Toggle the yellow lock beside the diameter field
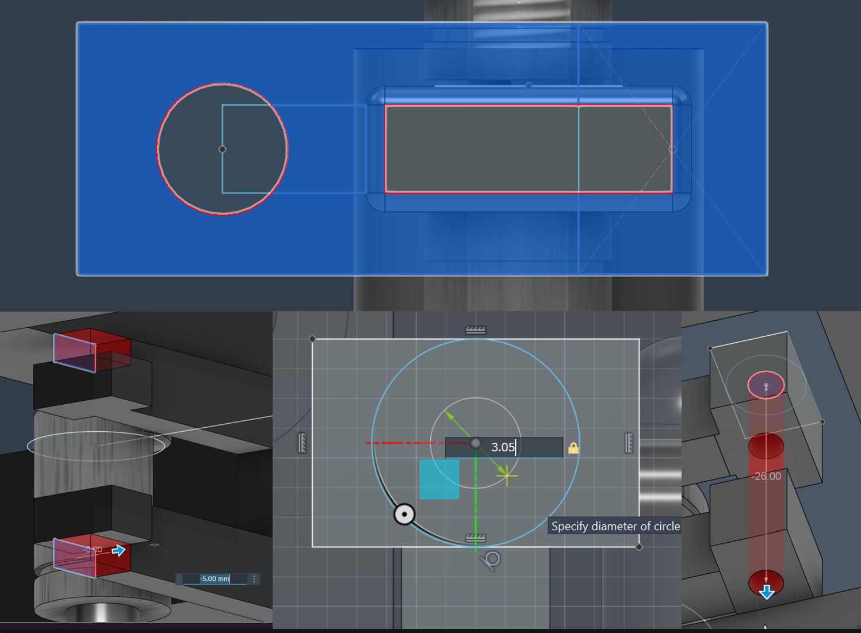Image resolution: width=861 pixels, height=633 pixels. tap(573, 448)
